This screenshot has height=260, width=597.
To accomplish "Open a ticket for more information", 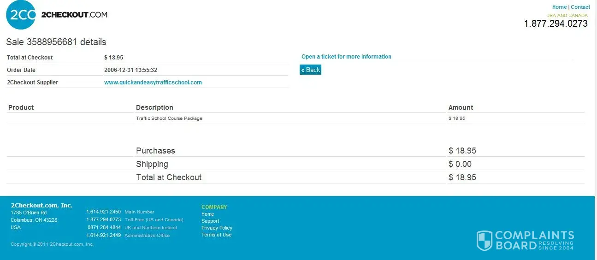I will [346, 57].
